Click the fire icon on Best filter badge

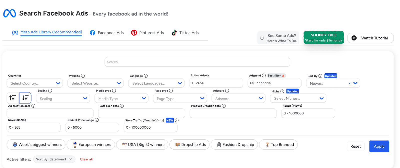[x=283, y=76]
